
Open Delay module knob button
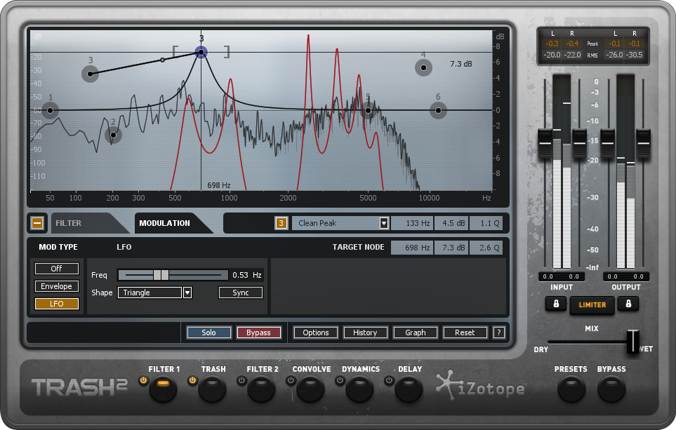coord(409,389)
